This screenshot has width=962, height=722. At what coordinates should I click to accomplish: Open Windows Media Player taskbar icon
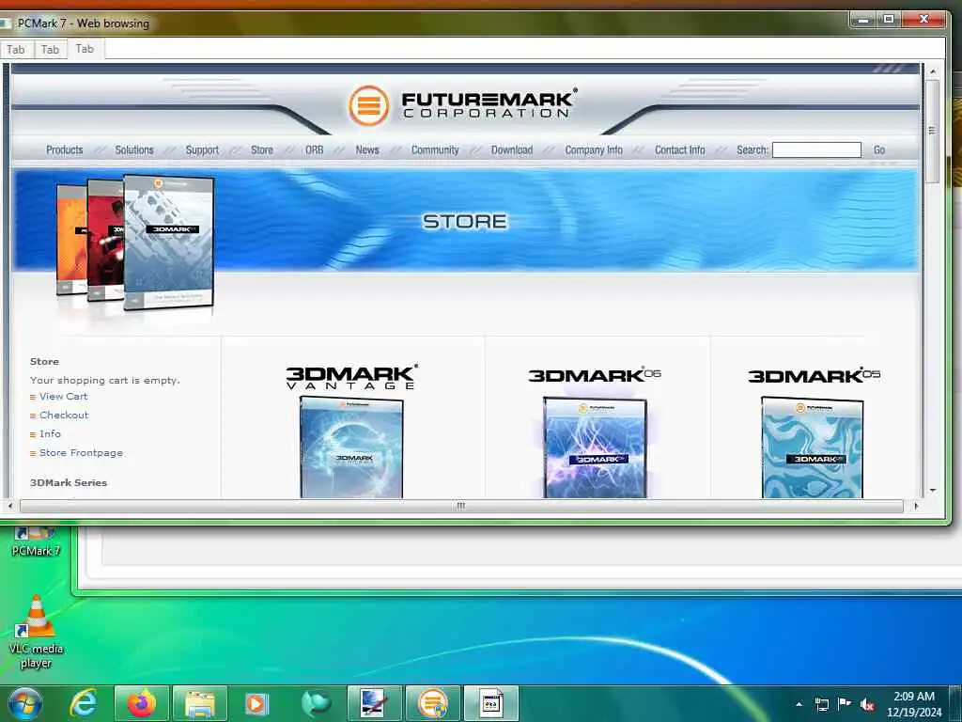click(x=256, y=703)
